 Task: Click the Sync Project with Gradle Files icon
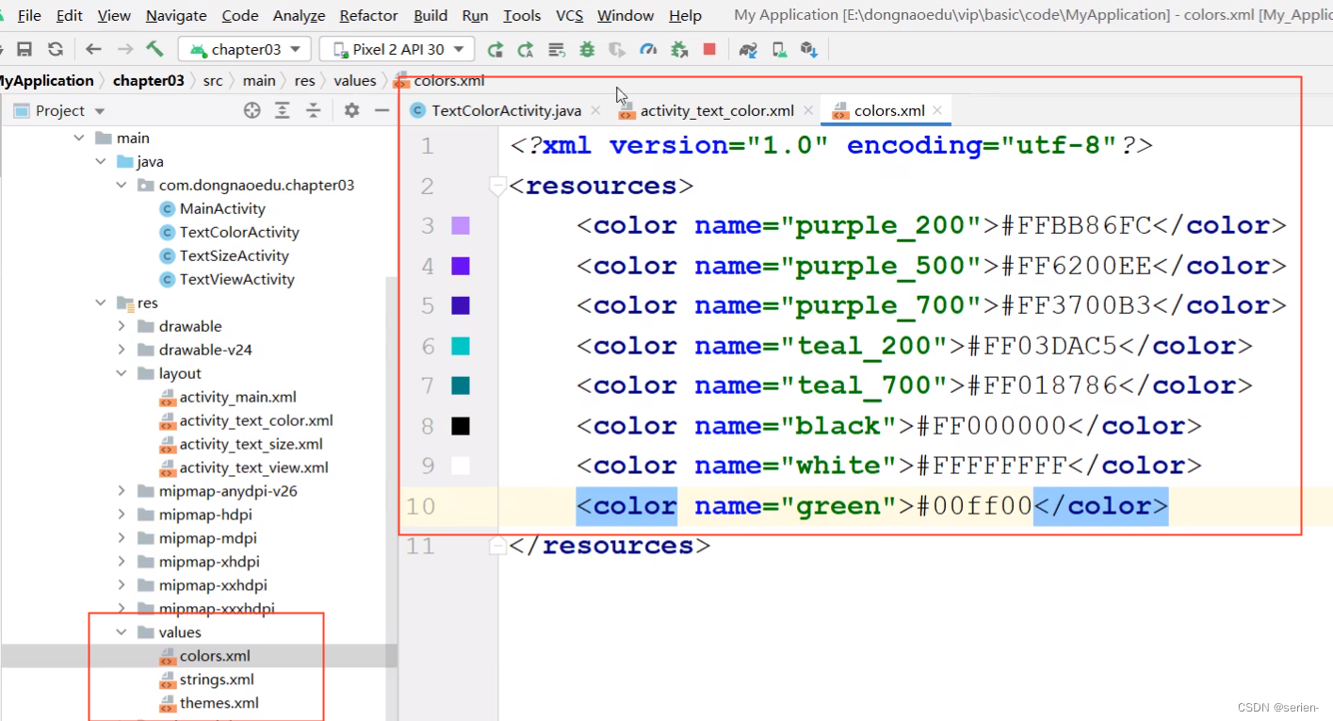click(x=748, y=49)
